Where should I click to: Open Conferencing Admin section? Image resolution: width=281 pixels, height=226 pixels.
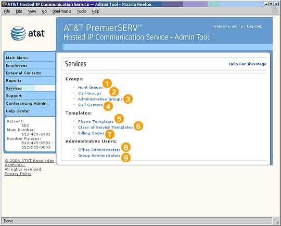click(30, 103)
